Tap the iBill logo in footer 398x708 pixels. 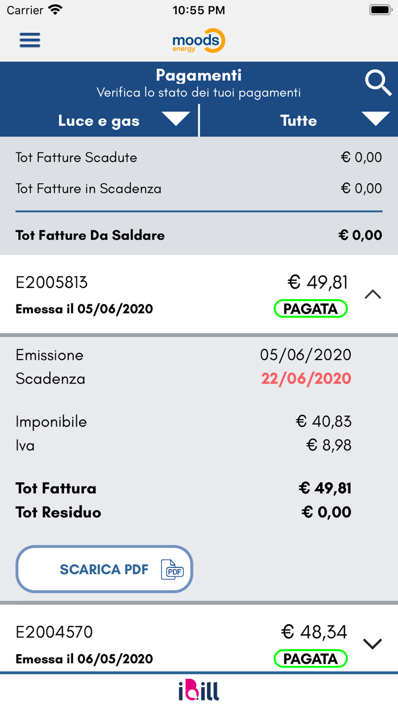[198, 690]
